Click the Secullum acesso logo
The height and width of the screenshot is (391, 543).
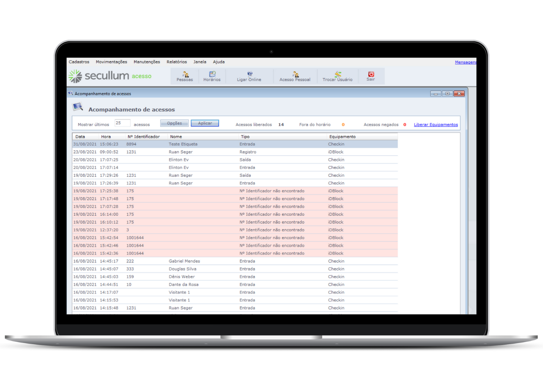pos(110,76)
